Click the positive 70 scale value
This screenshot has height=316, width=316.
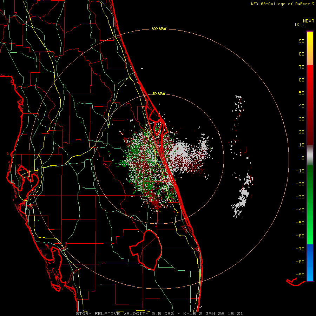click(x=302, y=67)
